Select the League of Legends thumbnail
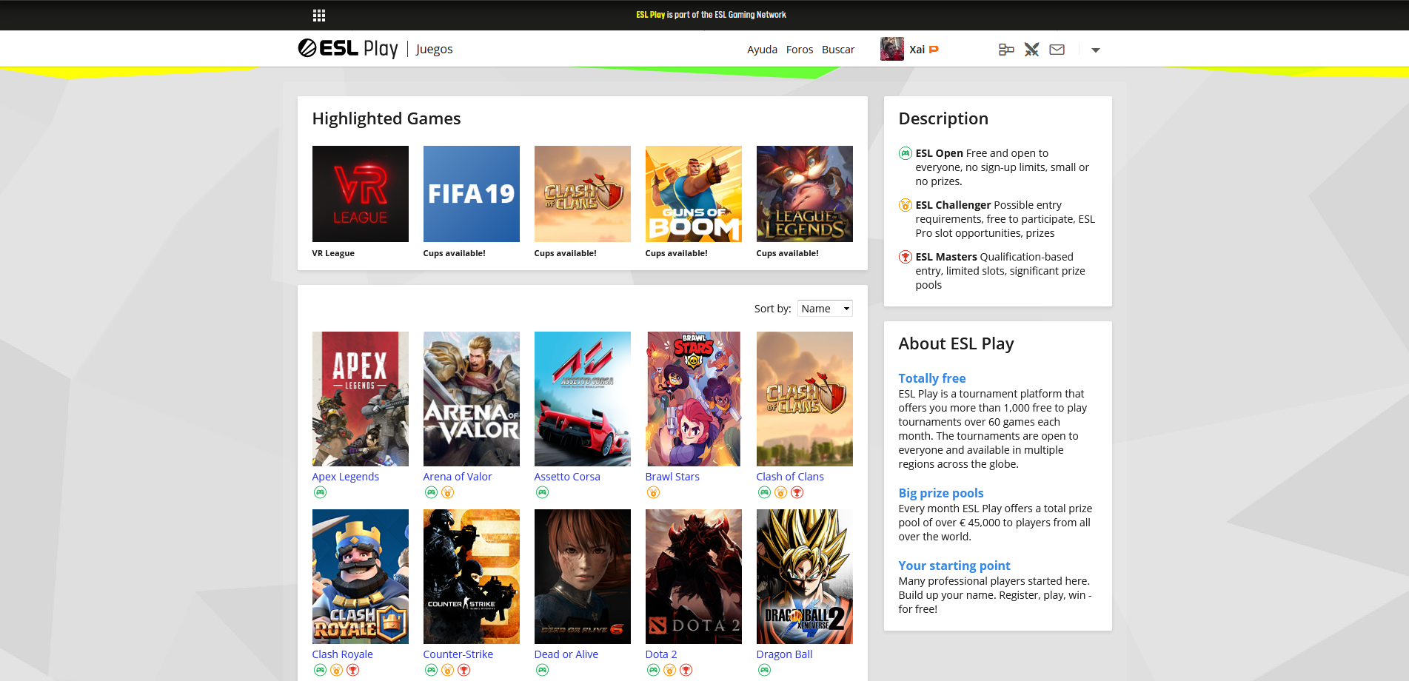The width and height of the screenshot is (1409, 681). pos(805,194)
